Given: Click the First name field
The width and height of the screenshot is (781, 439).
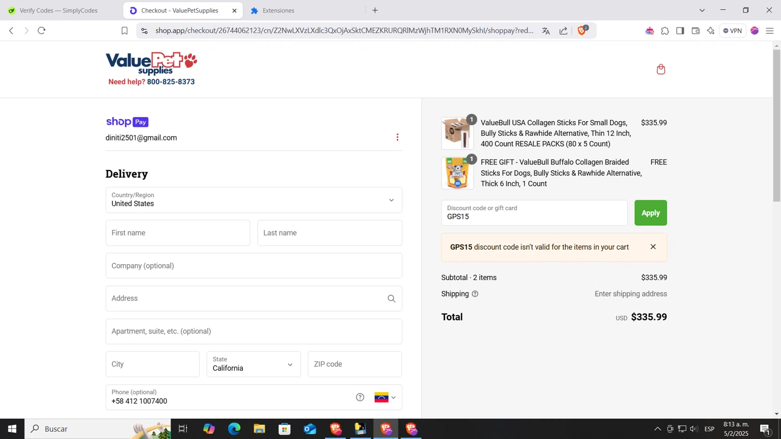Looking at the screenshot, I should [178, 233].
